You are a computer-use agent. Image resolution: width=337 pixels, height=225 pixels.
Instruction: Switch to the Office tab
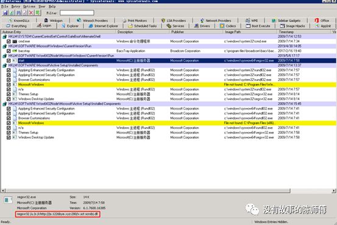322,21
